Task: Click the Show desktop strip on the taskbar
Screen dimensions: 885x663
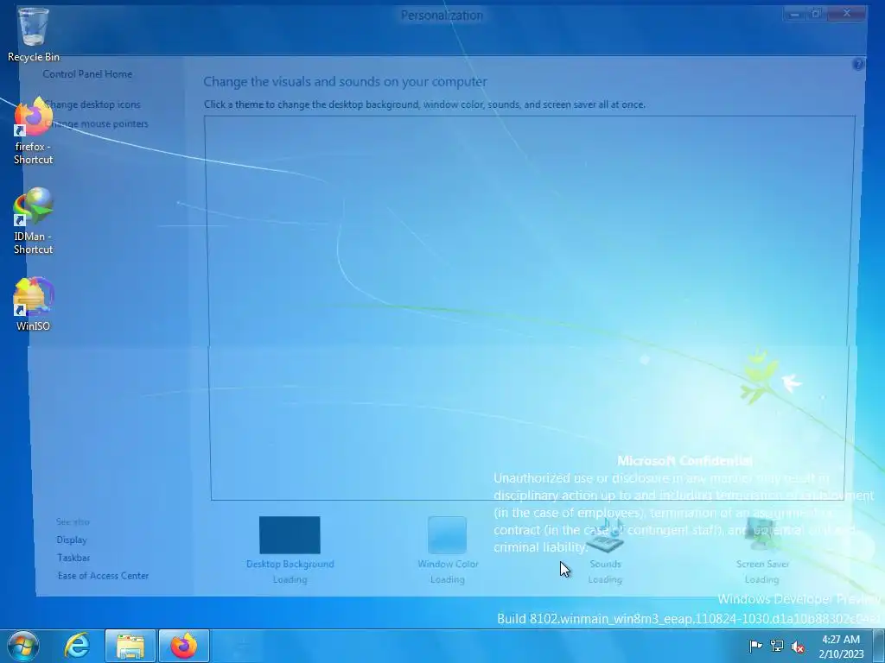Action: [x=879, y=646]
